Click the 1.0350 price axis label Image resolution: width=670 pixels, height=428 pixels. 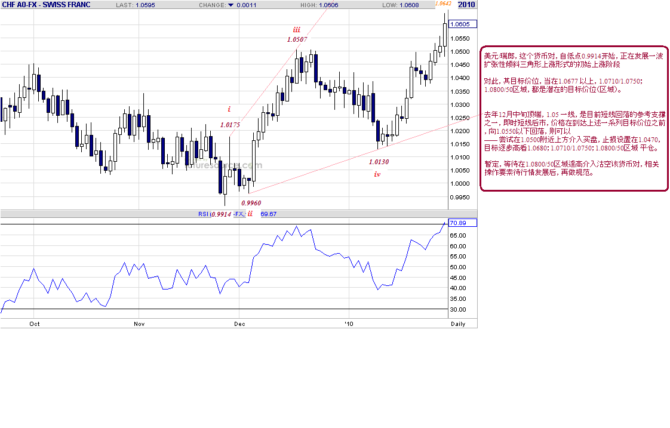click(x=460, y=91)
